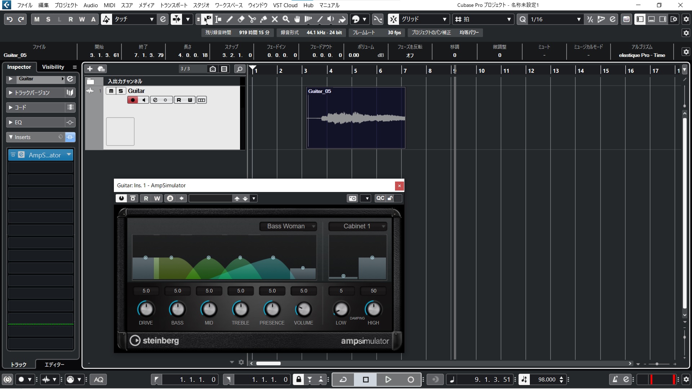Select the Zoom tool
The width and height of the screenshot is (692, 389).
pyautogui.click(x=286, y=19)
